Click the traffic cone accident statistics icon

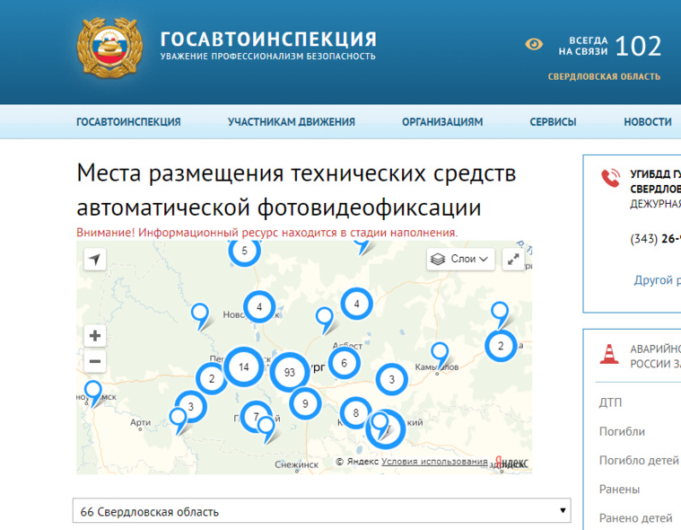click(x=609, y=354)
